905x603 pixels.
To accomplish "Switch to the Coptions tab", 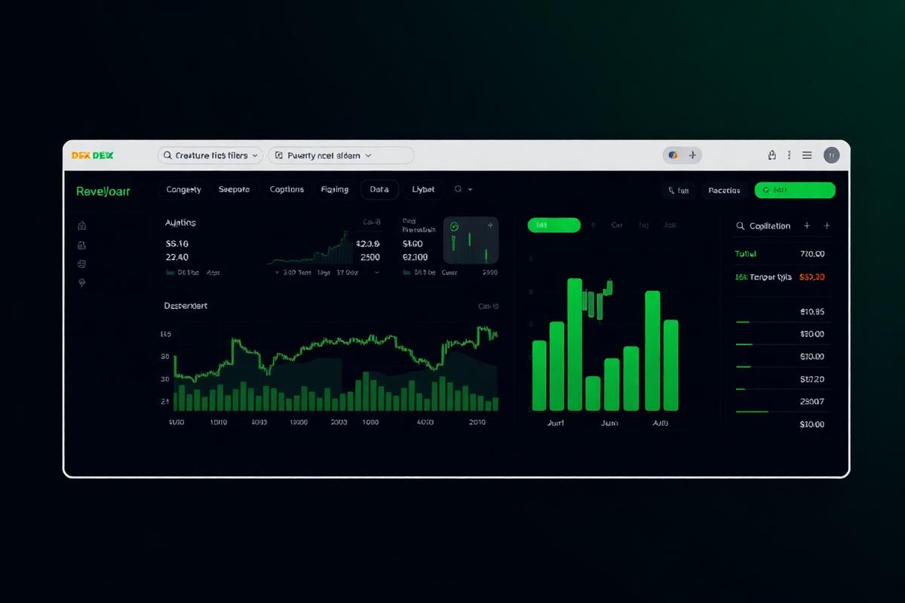I will click(287, 190).
